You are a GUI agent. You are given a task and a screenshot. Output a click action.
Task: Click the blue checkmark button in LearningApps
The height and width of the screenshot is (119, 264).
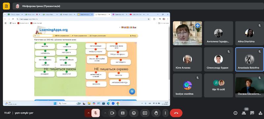[132, 91]
